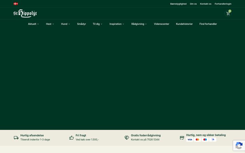Click the Hurtig afsendelse heading
The width and height of the screenshot is (245, 153).
[x=32, y=135]
